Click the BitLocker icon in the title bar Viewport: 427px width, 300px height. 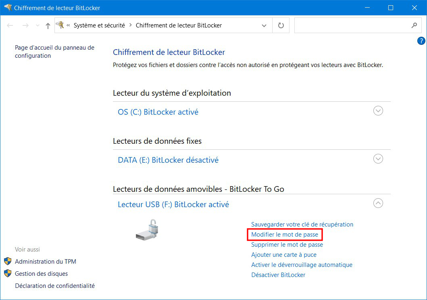[x=8, y=8]
